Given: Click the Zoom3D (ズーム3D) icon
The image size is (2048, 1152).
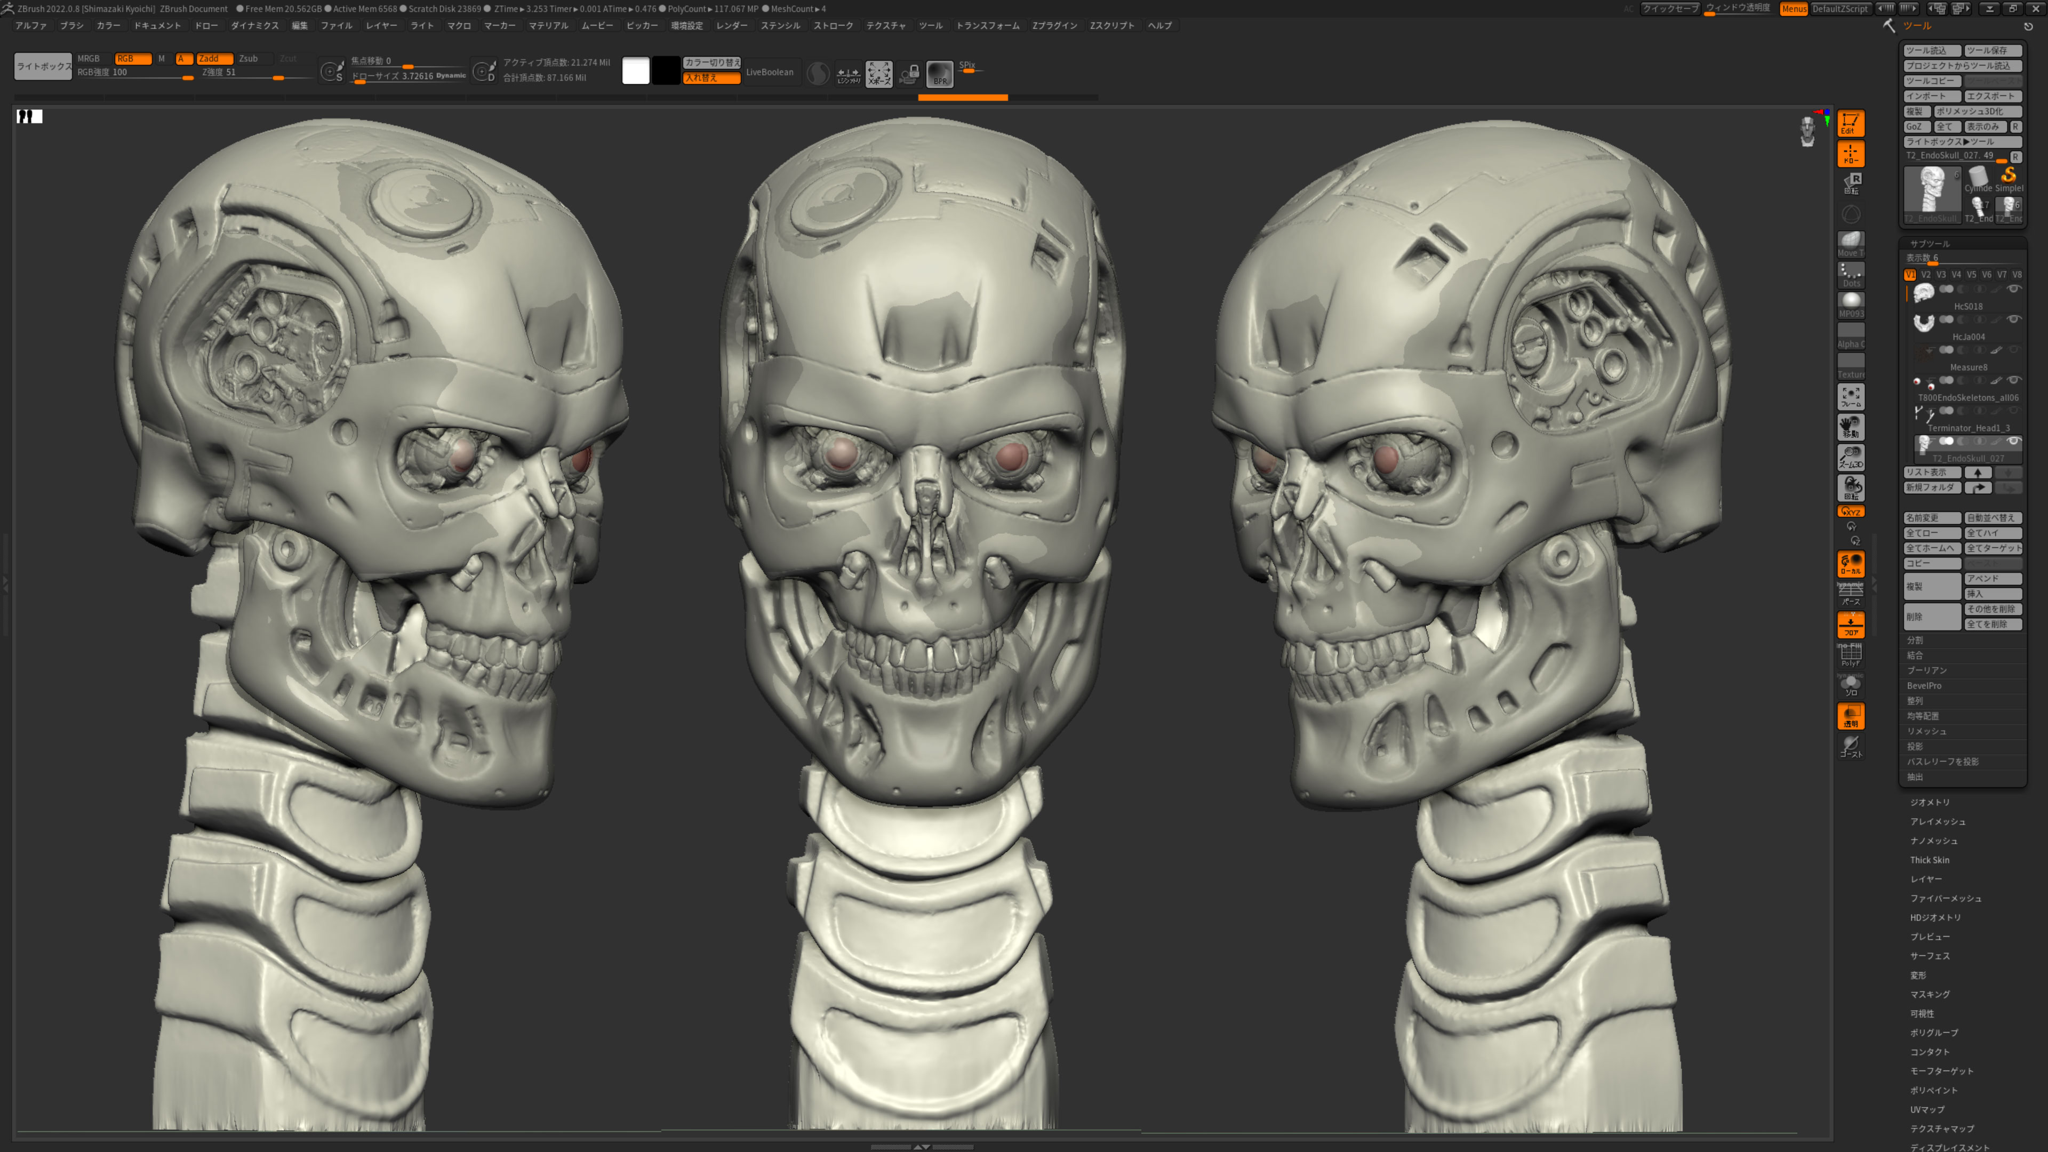Looking at the screenshot, I should (x=1850, y=457).
